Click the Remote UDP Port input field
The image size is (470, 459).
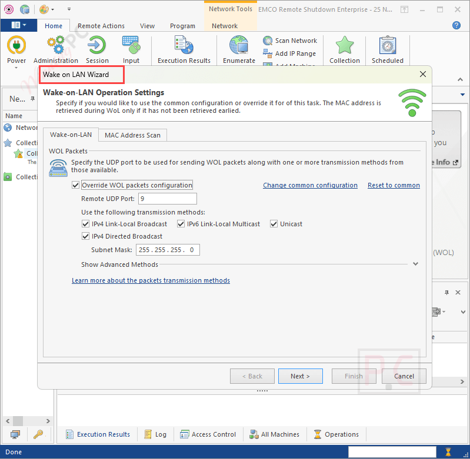[168, 199]
